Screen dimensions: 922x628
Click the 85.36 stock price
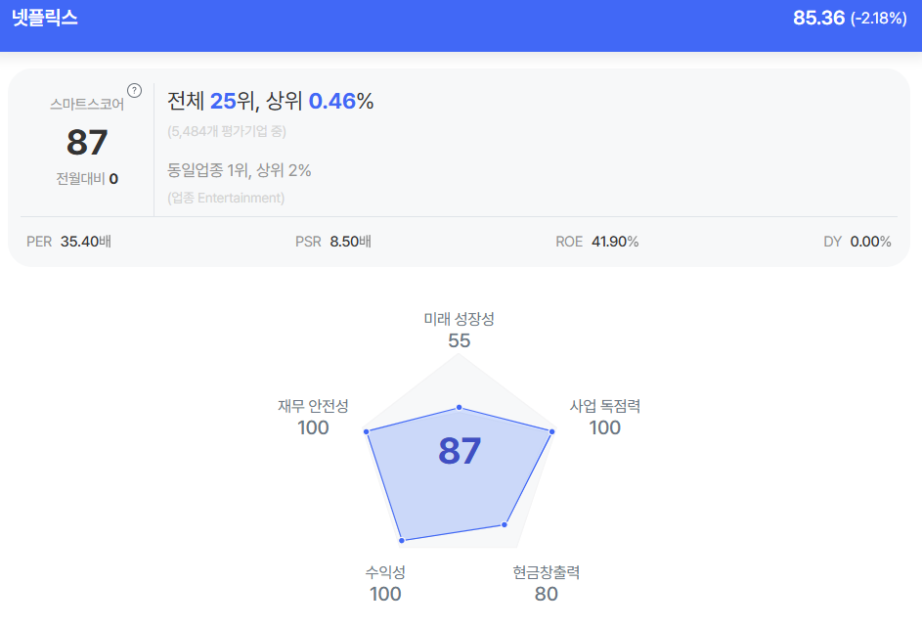click(x=818, y=18)
